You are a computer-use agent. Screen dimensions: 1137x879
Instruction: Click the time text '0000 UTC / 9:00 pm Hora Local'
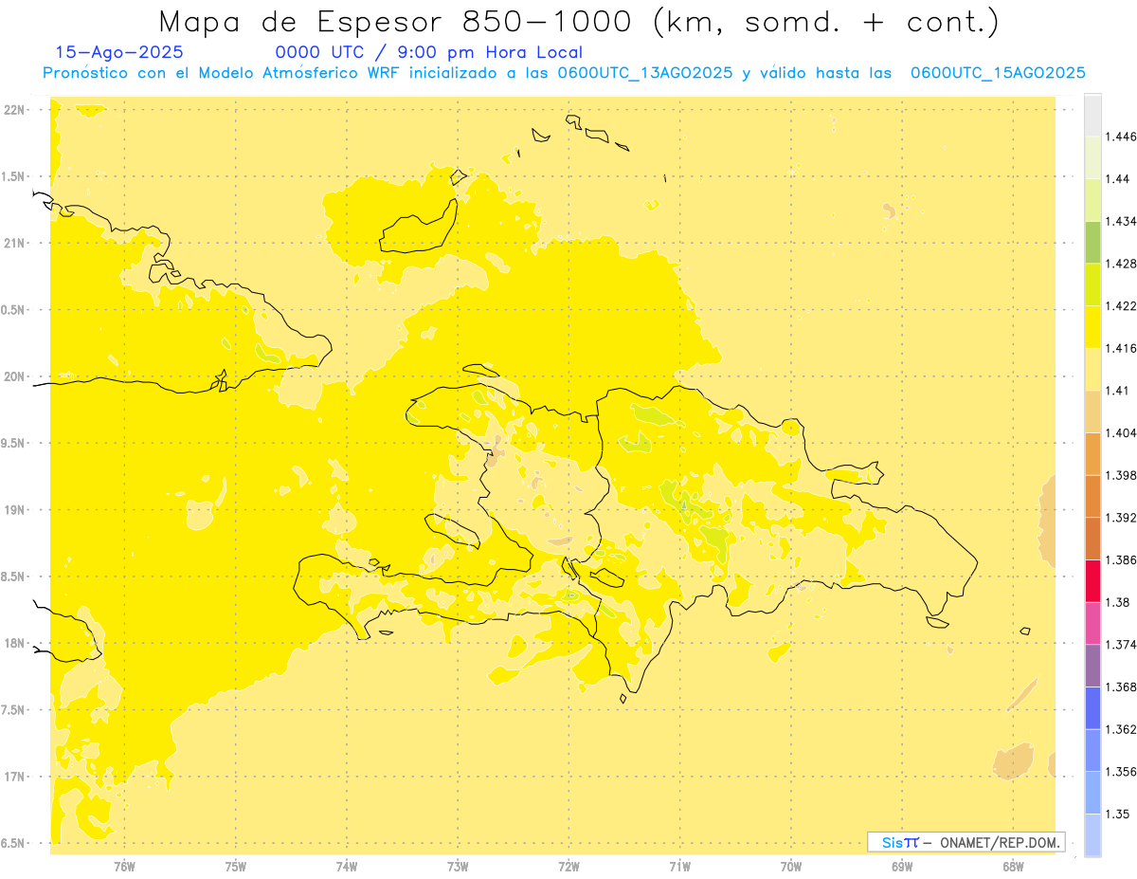[428, 52]
